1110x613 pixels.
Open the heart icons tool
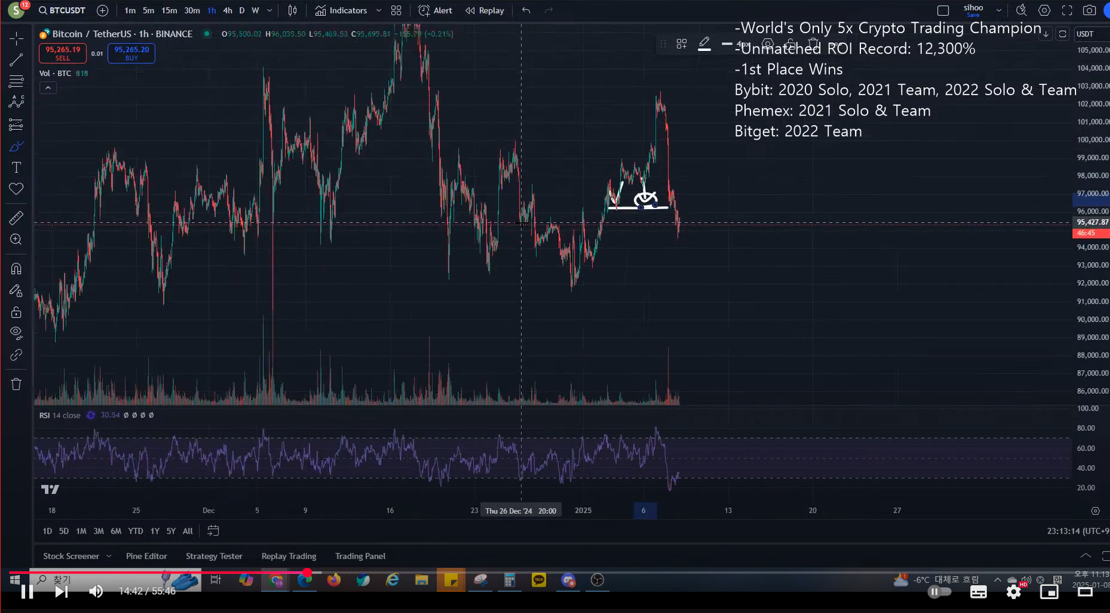16,189
